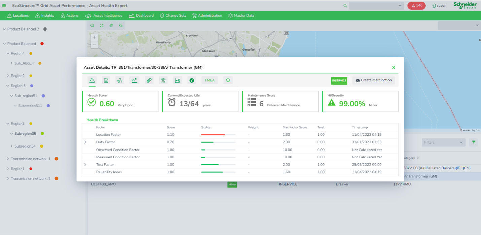Open the document details tab icon
This screenshot has height=235, width=481.
click(x=106, y=80)
